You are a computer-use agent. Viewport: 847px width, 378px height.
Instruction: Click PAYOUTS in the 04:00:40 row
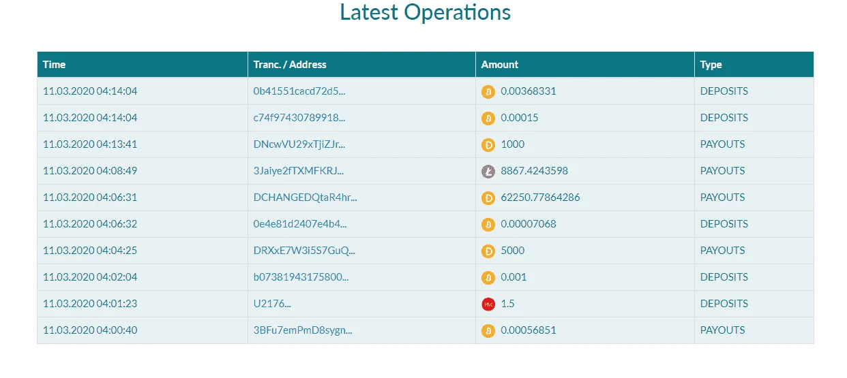tap(723, 330)
